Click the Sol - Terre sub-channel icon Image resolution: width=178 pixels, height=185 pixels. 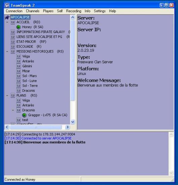click(x=18, y=86)
